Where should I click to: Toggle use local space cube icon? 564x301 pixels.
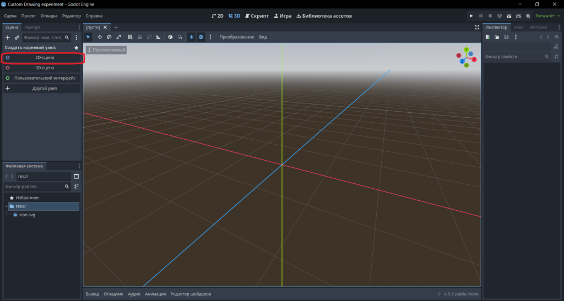pyautogui.click(x=170, y=37)
